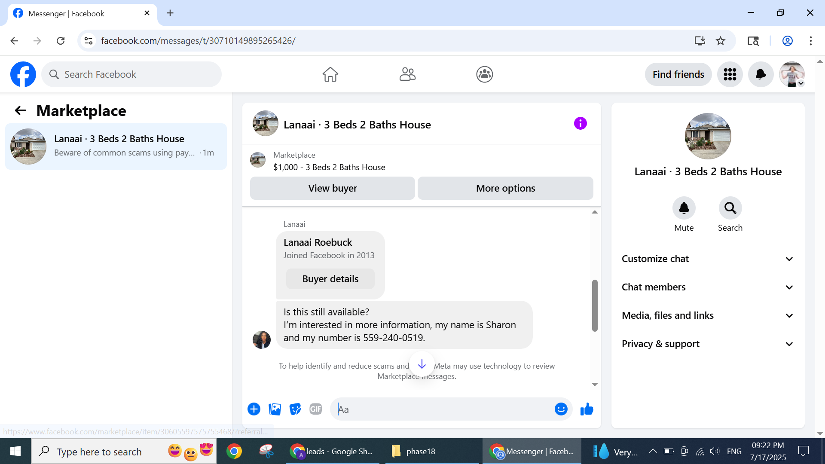Click the Windows taskbar search box

click(x=124, y=451)
